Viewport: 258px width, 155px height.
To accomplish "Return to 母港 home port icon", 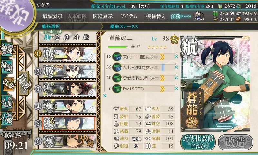I will coord(24,83).
